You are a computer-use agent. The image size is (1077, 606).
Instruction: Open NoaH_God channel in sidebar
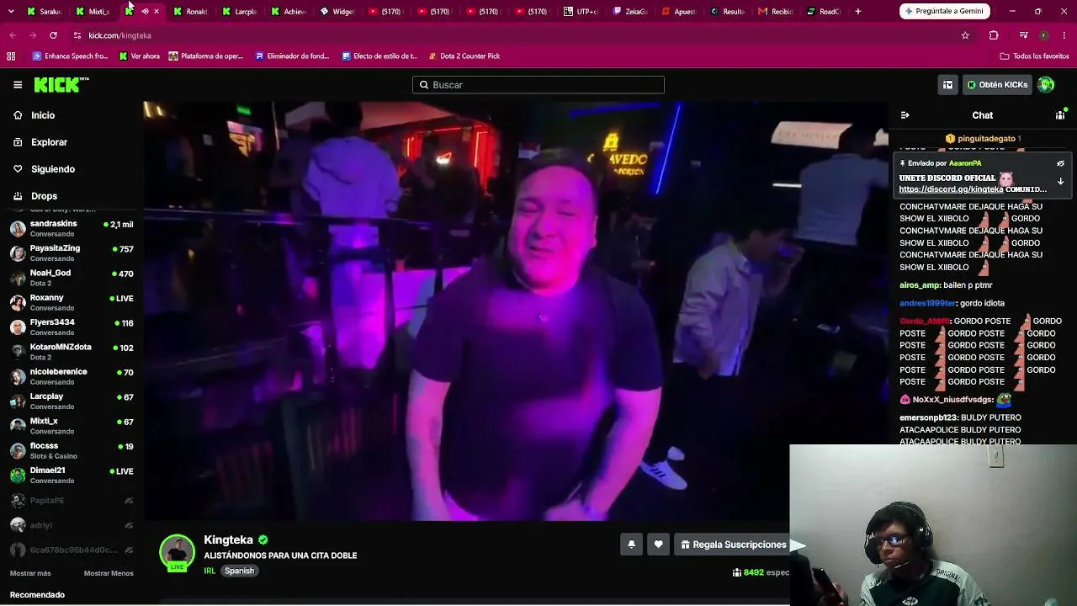tap(72, 278)
